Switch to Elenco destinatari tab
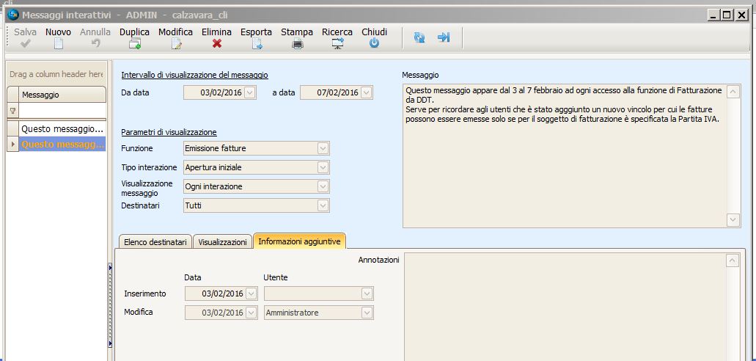Screen dimensions: 756x361 click(x=154, y=241)
